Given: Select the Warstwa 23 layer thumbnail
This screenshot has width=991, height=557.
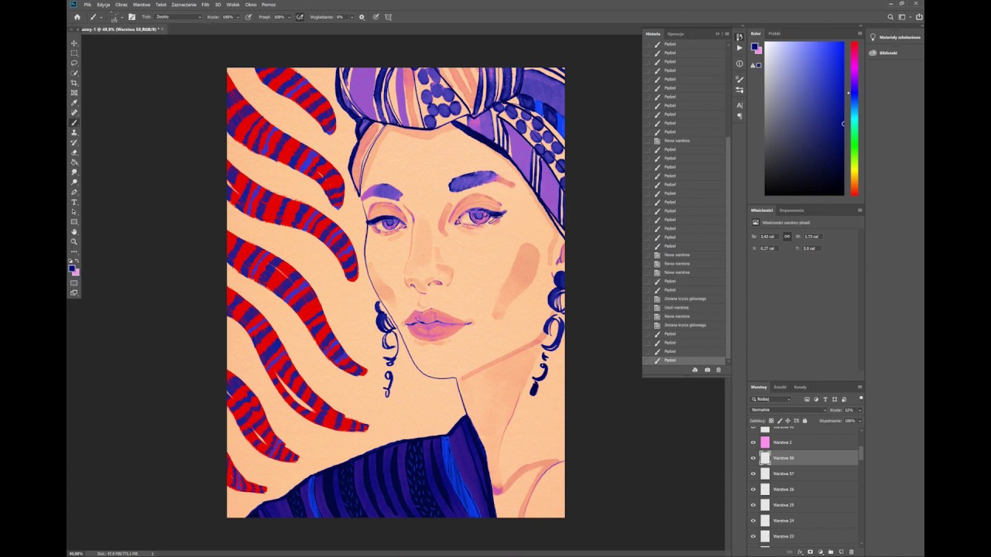Looking at the screenshot, I should click(765, 536).
